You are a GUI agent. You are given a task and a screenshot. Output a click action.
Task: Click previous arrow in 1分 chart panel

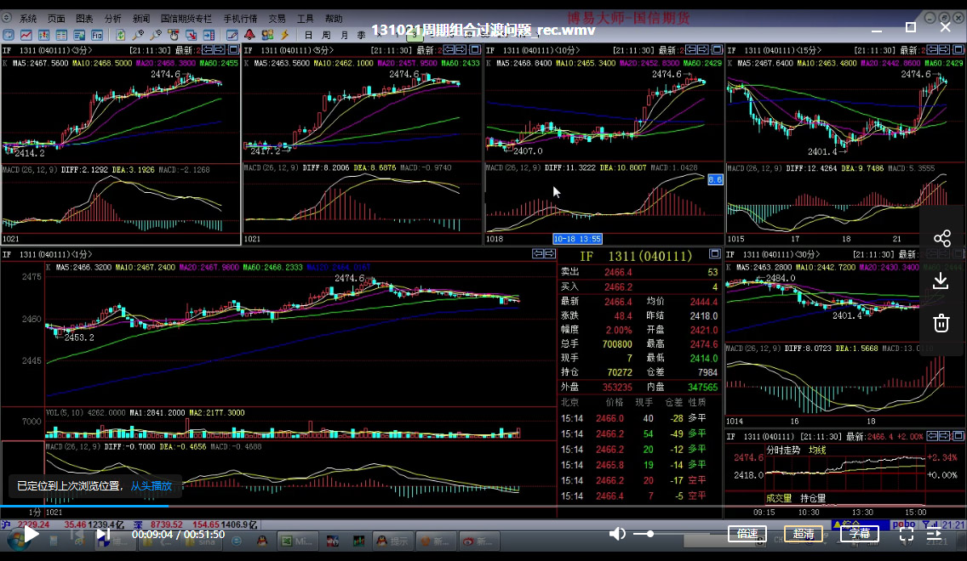[x=538, y=253]
